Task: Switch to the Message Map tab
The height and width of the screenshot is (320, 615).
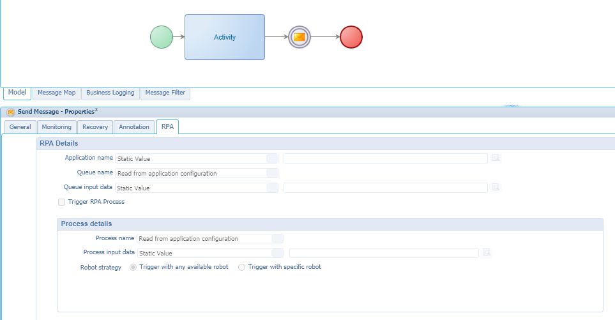Action: click(x=56, y=93)
